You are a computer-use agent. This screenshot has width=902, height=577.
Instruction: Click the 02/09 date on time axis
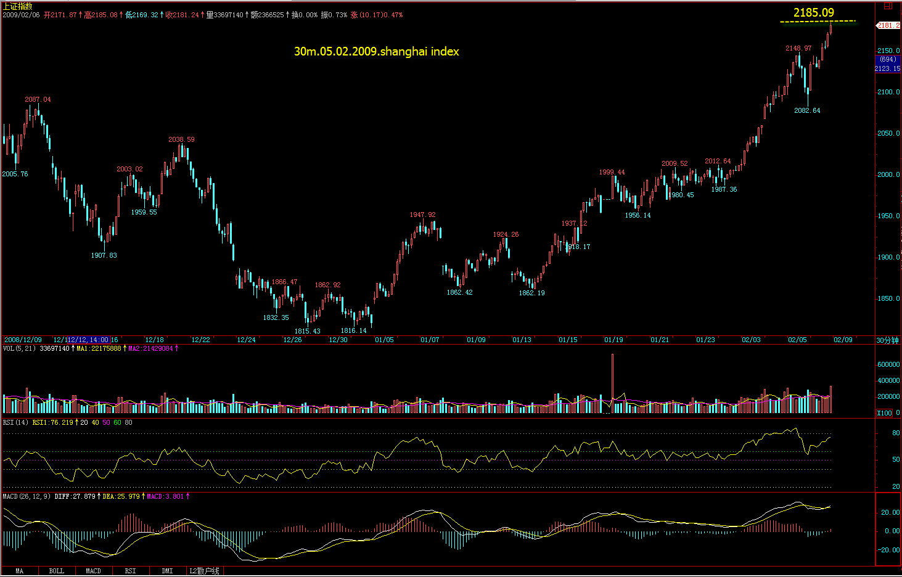843,340
